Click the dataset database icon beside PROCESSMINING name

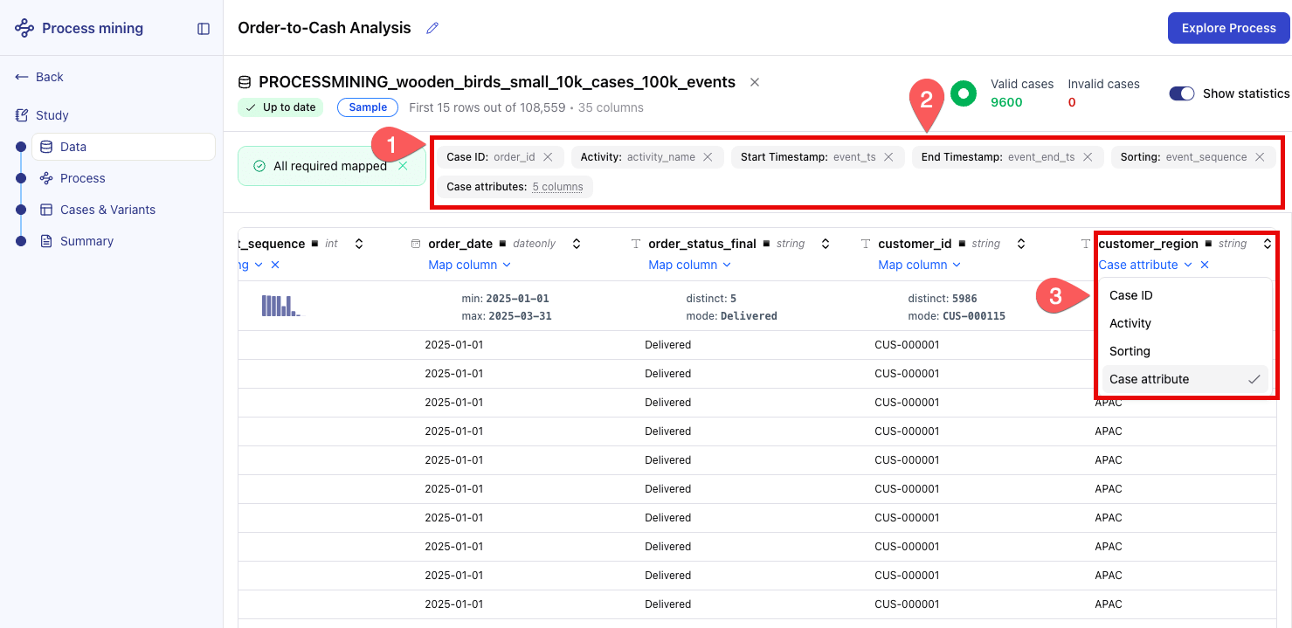point(245,82)
